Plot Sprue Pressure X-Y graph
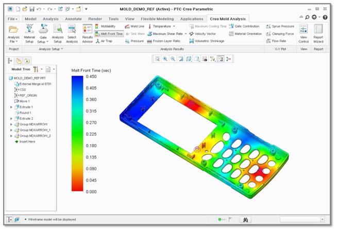 pyautogui.click(x=280, y=26)
